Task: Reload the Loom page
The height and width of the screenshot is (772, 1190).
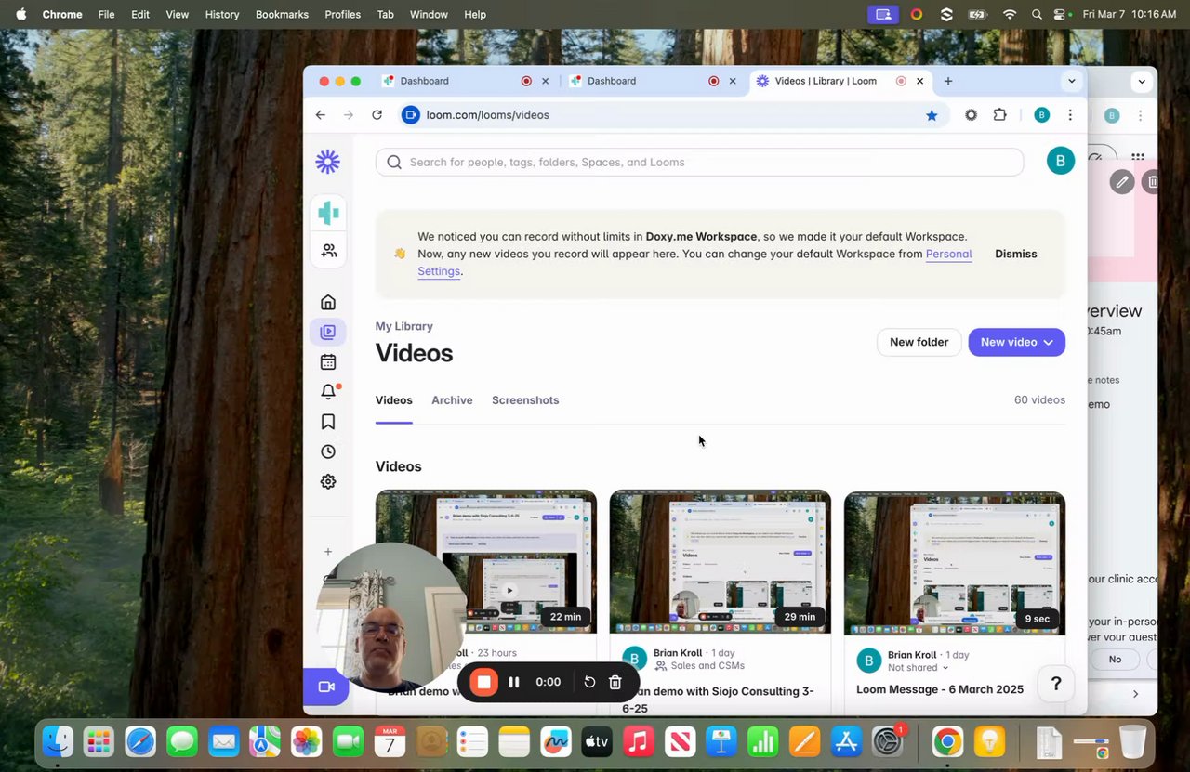Action: click(377, 115)
